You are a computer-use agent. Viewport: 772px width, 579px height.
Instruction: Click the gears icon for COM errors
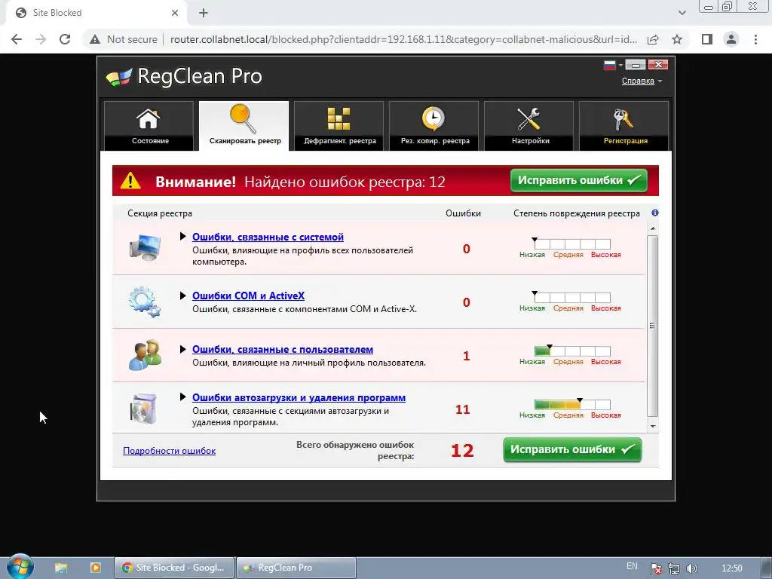click(144, 302)
